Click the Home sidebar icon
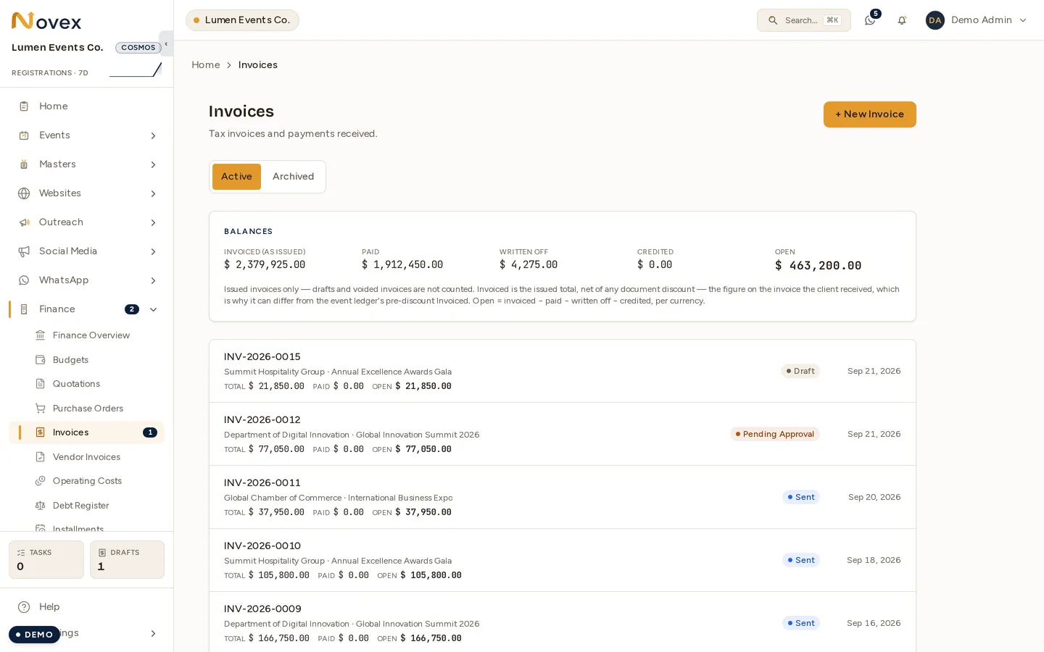 pos(24,106)
